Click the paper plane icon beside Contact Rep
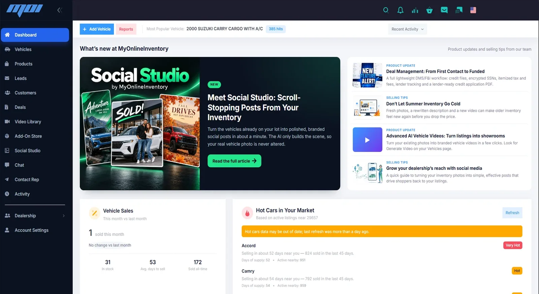The image size is (539, 294). tap(7, 179)
